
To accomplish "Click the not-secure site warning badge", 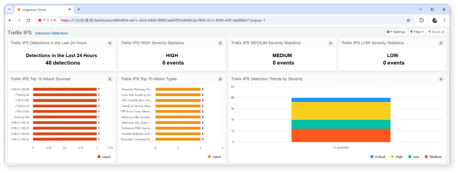I will [x=47, y=20].
